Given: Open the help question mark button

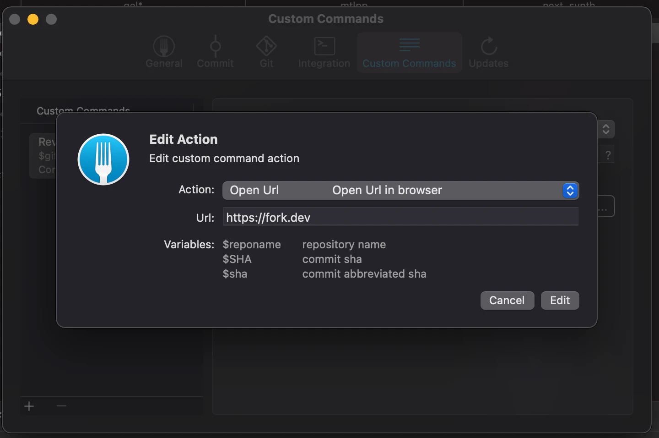Looking at the screenshot, I should tap(607, 155).
